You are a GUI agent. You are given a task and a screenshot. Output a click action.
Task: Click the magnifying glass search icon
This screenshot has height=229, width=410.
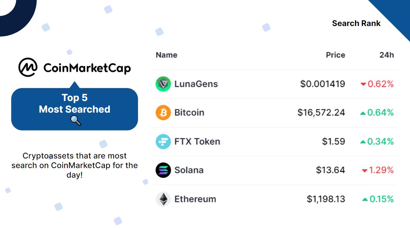point(76,120)
